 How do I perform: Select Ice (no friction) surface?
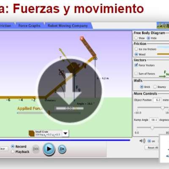tap(136, 49)
